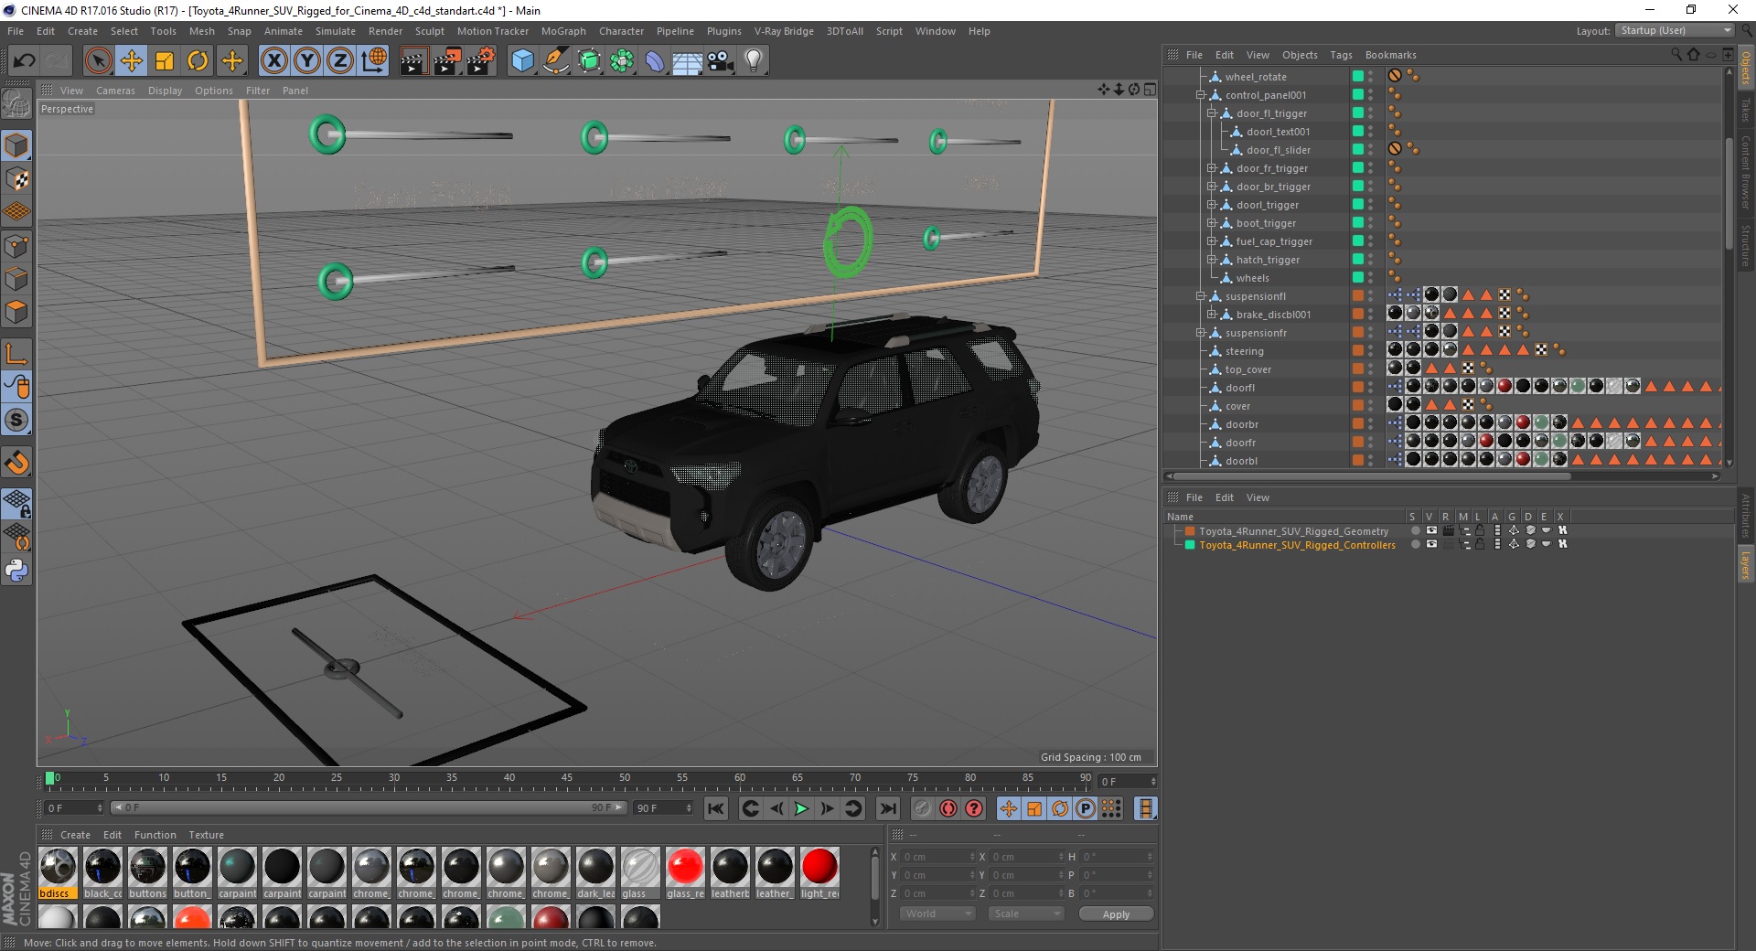Switch to Polygons mode in left sidebar
1756x951 pixels.
point(16,312)
